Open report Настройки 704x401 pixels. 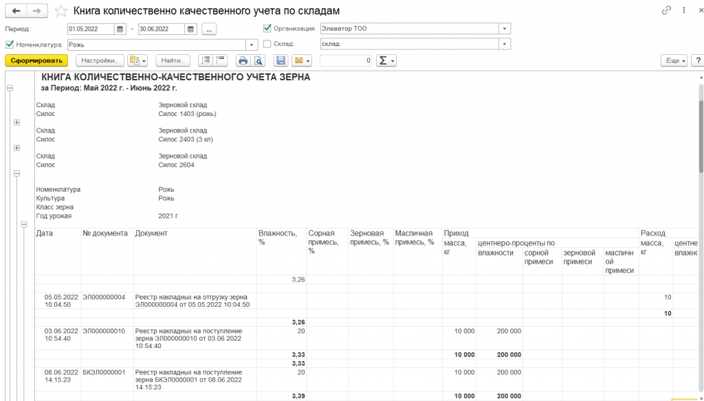click(100, 60)
